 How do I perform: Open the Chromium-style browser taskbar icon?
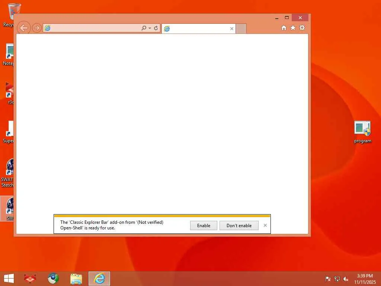(53, 279)
